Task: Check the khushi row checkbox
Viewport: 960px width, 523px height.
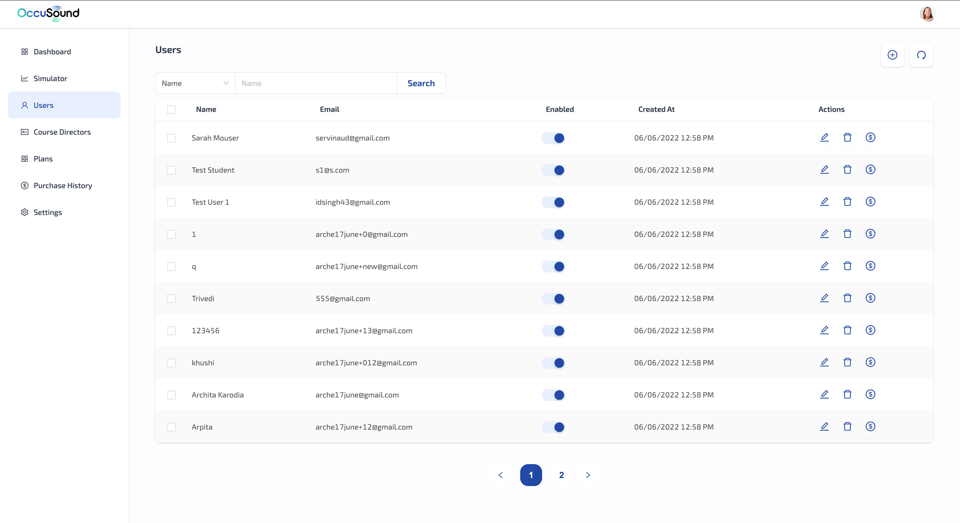Action: [171, 363]
